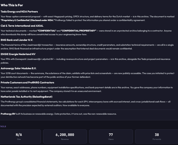Click the Ciel & Terre International and AXIAL heading
The height and width of the screenshot is (145, 178).
click(22, 26)
